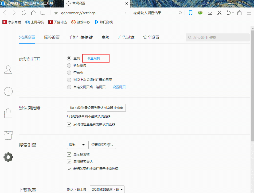Uncheck 启动时检查是否为默认浏览器
Viewport: 254px width, 193px height.
[x=69, y=124]
